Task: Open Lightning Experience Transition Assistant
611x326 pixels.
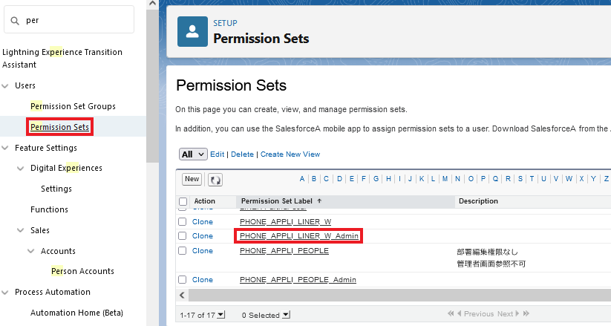Action: (62, 58)
